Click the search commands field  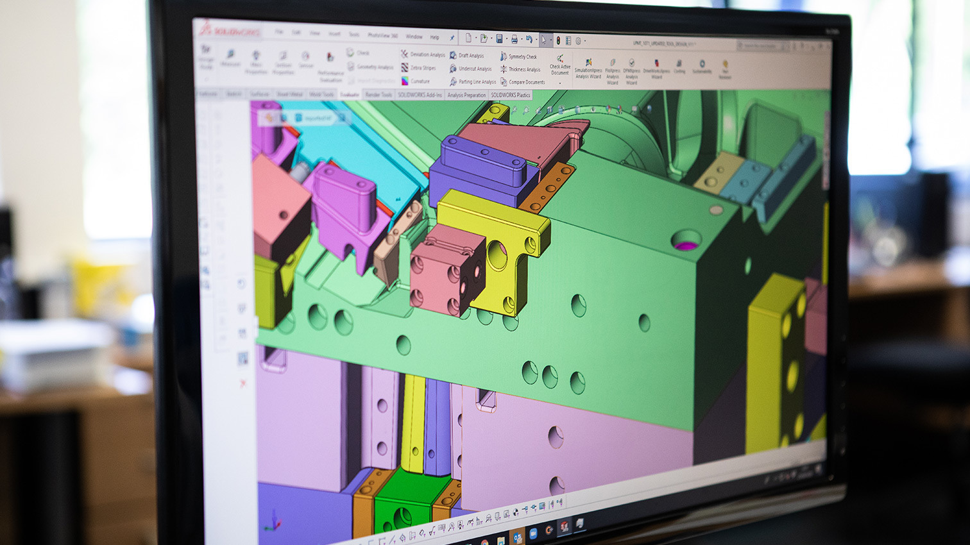point(763,46)
